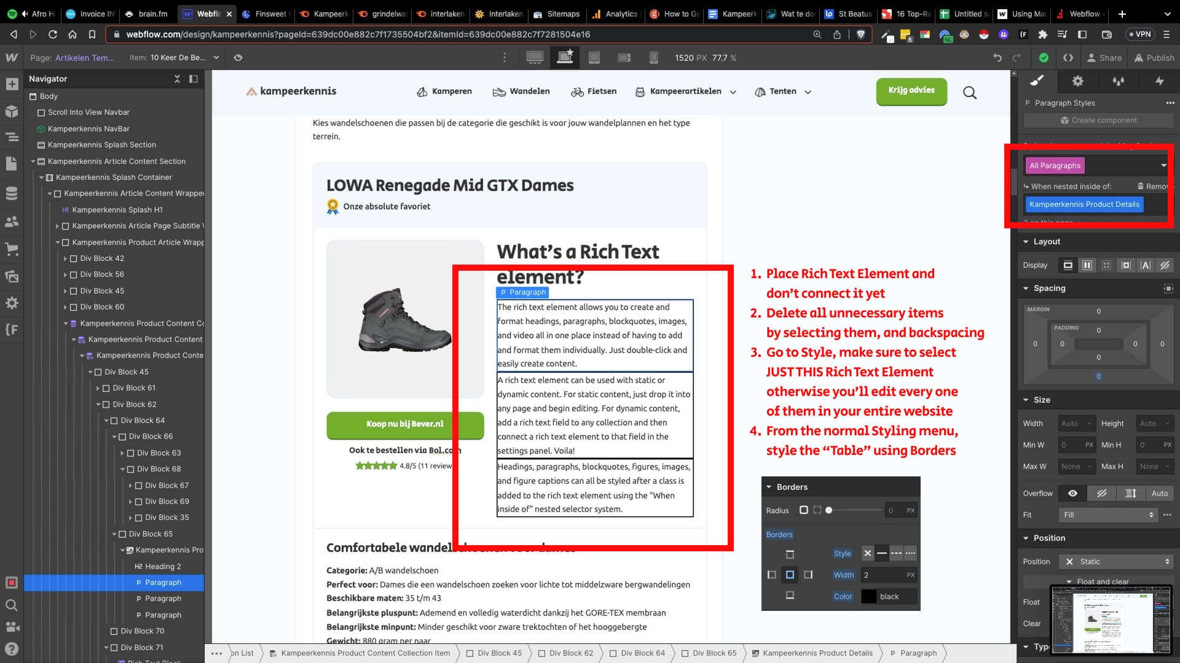
Task: Click the Krijg advies button
Action: [911, 91]
